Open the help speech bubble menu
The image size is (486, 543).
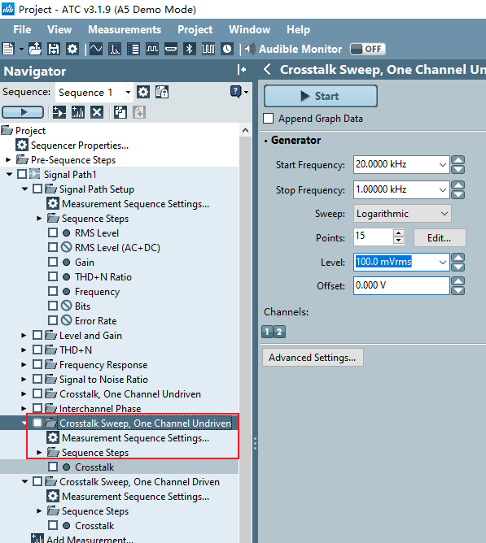[239, 92]
